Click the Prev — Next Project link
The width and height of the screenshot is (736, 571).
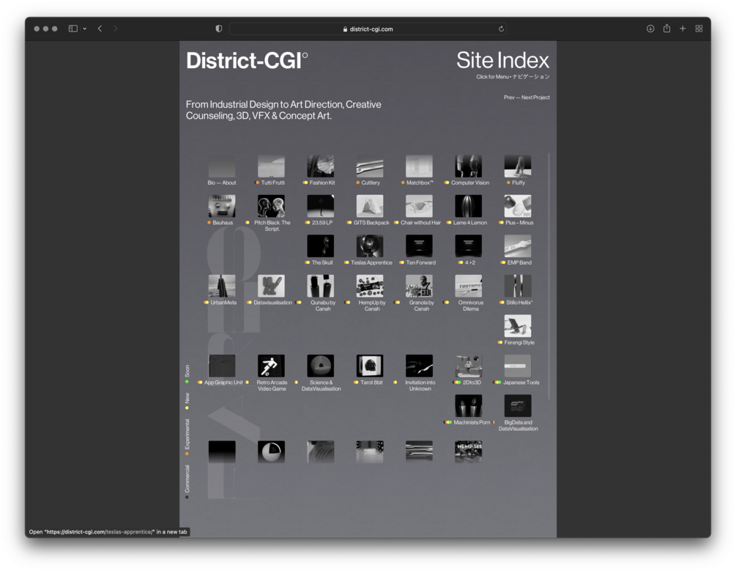tap(527, 97)
